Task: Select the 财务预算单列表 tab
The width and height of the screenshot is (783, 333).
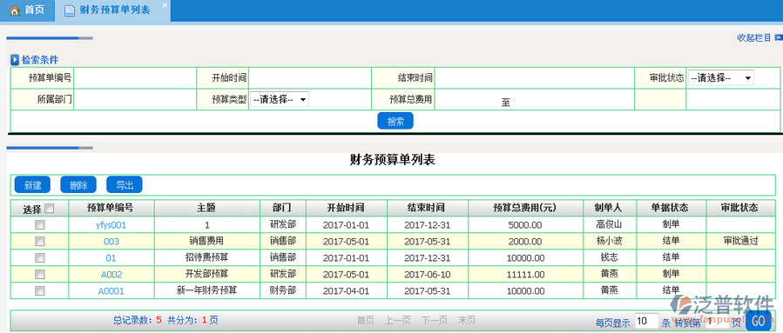Action: pyautogui.click(x=112, y=10)
